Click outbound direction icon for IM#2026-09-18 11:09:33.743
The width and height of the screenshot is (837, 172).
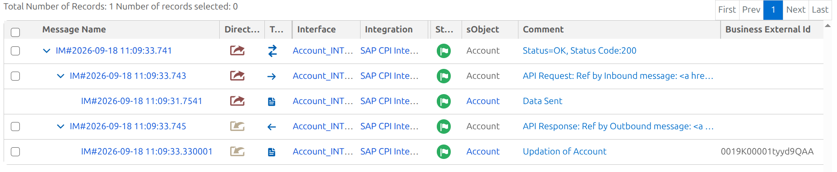[237, 76]
